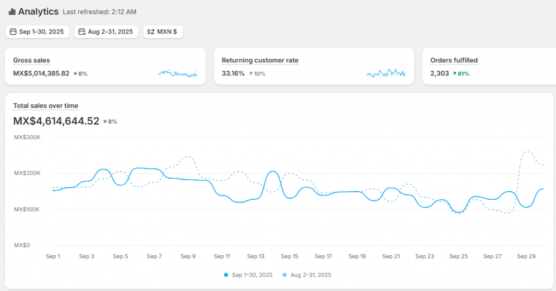Click the Sep 27 x-axis label

click(492, 256)
